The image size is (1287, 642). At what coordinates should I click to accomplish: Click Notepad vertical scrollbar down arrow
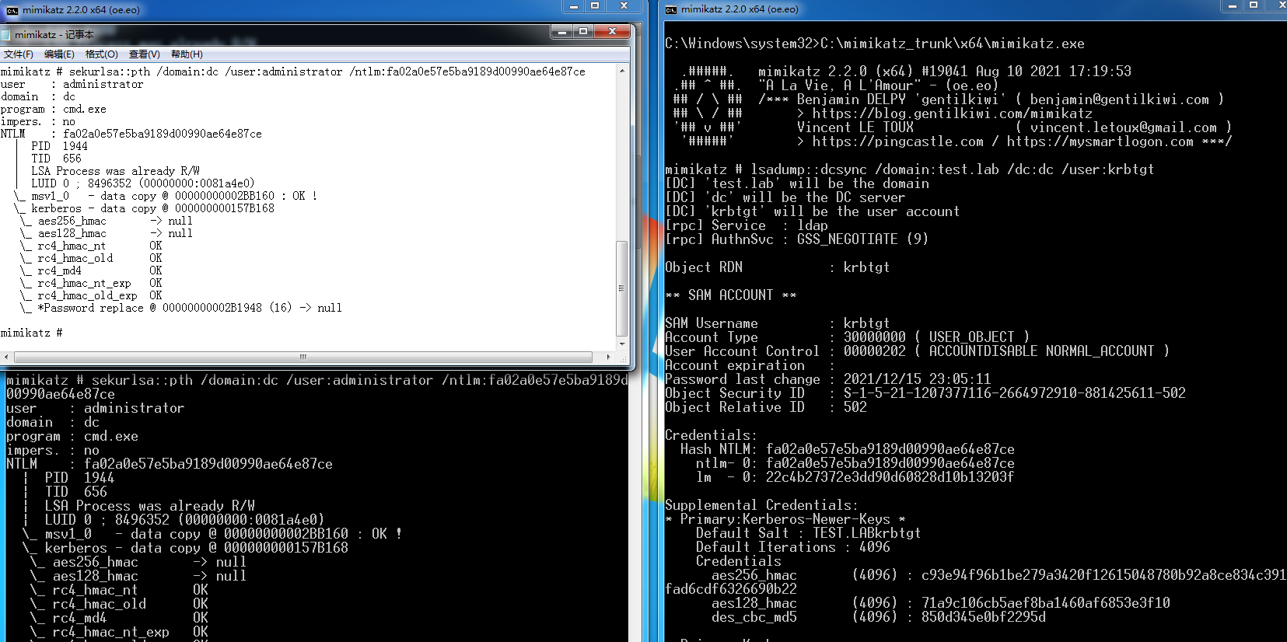621,344
